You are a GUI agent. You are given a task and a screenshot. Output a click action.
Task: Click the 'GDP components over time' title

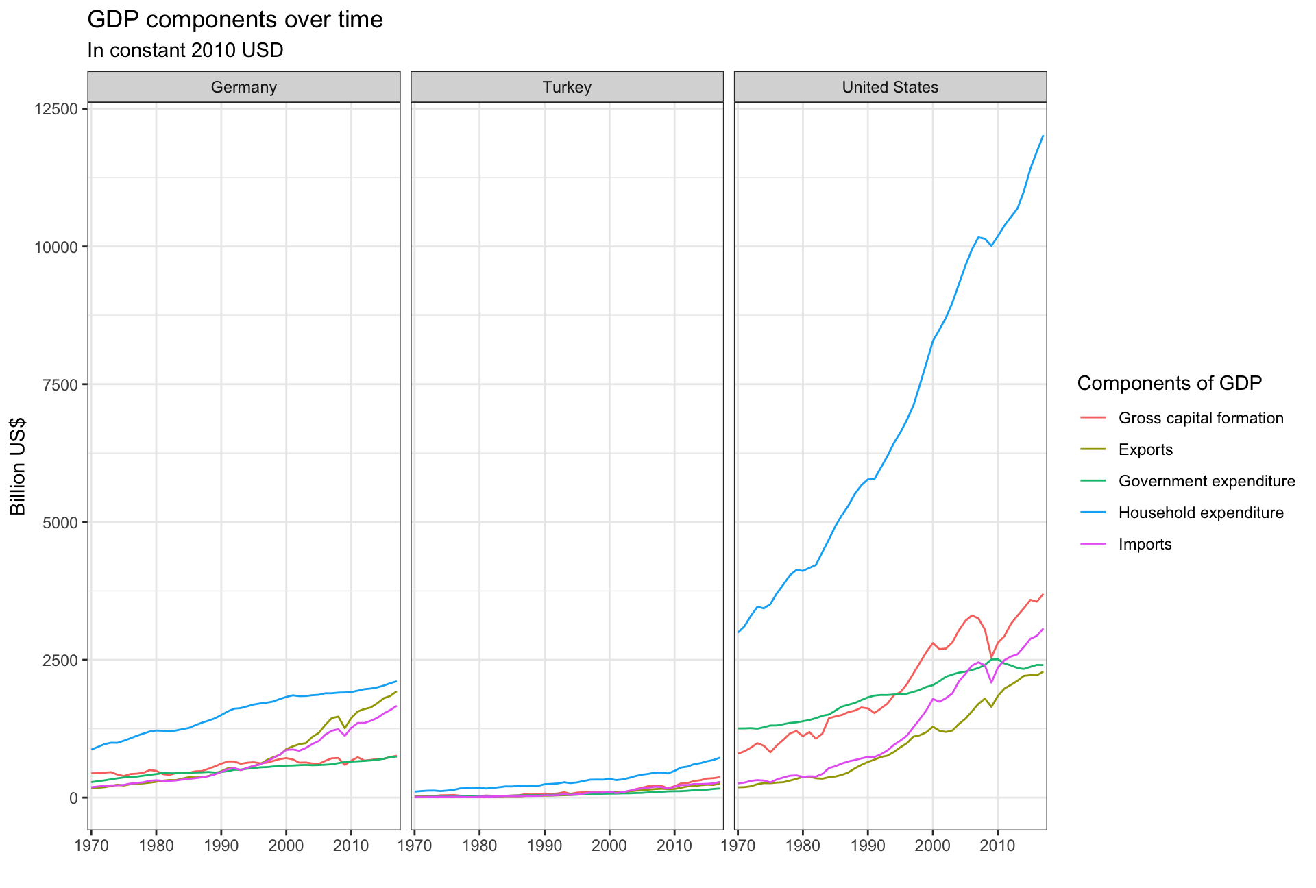(x=235, y=20)
